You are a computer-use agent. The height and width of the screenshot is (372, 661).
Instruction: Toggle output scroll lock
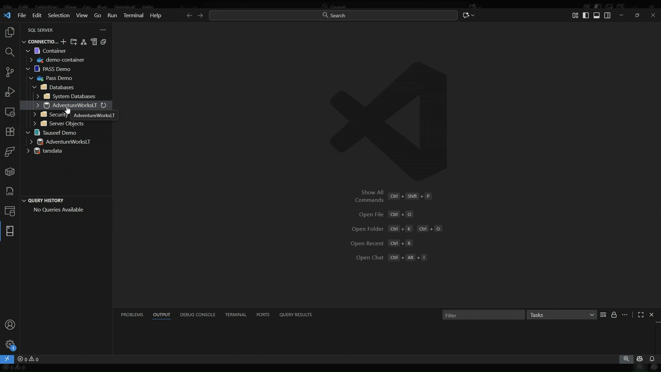coord(614,315)
